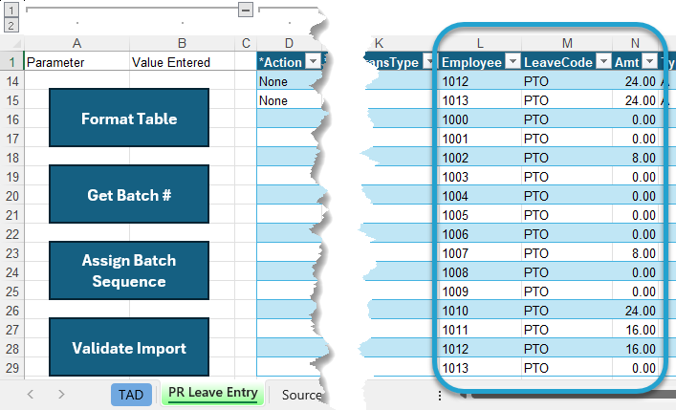
Task: Open the Amt column filter dropdown
Action: [x=649, y=62]
